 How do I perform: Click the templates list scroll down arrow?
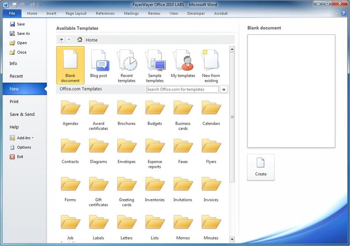click(232, 239)
